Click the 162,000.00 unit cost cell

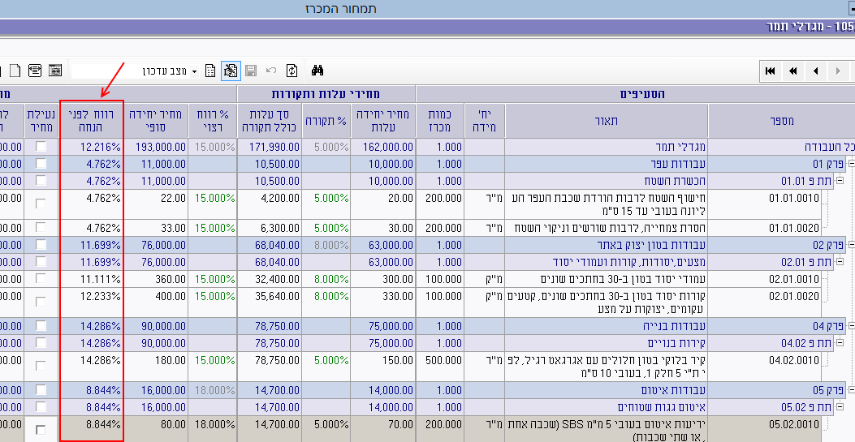[x=382, y=147]
